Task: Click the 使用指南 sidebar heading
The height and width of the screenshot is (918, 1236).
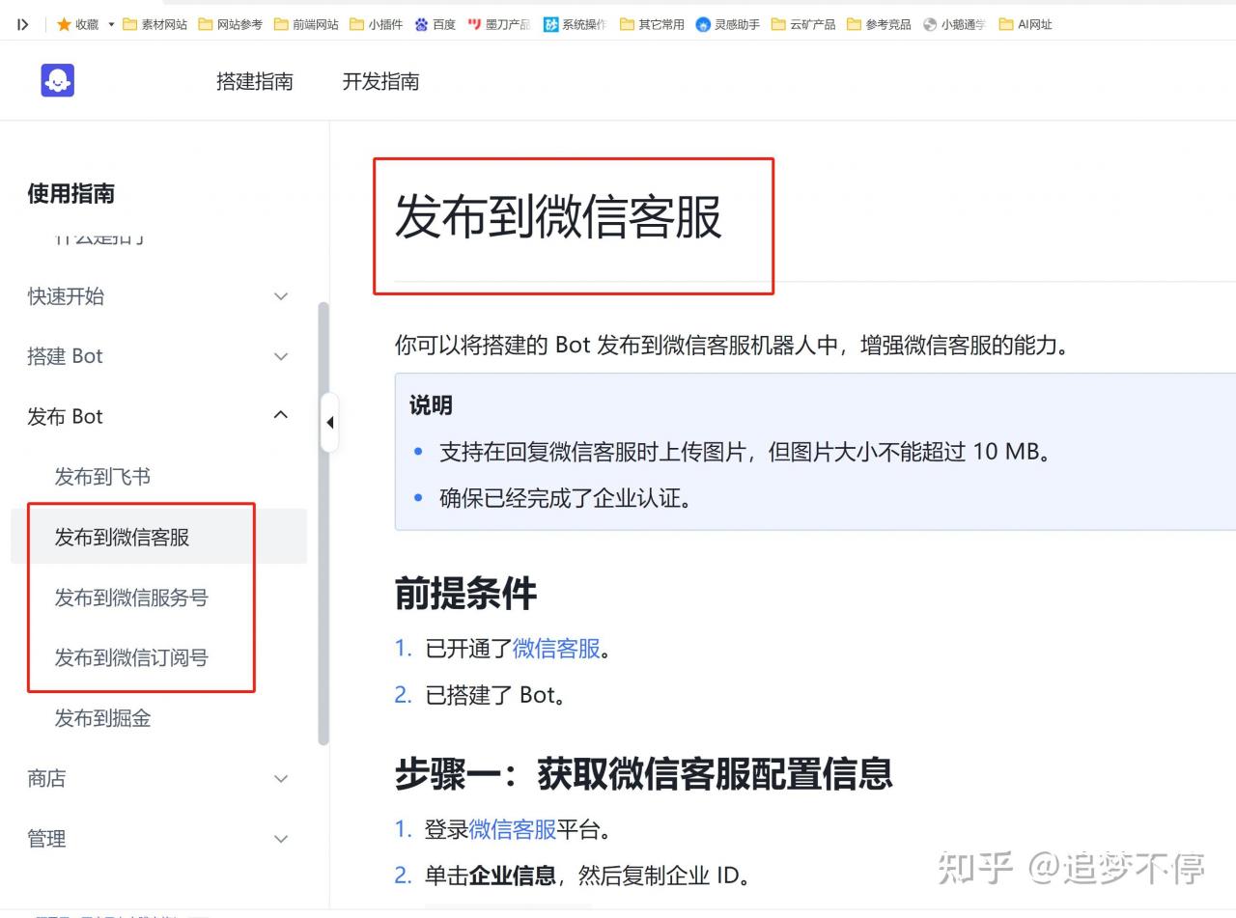Action: tap(70, 193)
